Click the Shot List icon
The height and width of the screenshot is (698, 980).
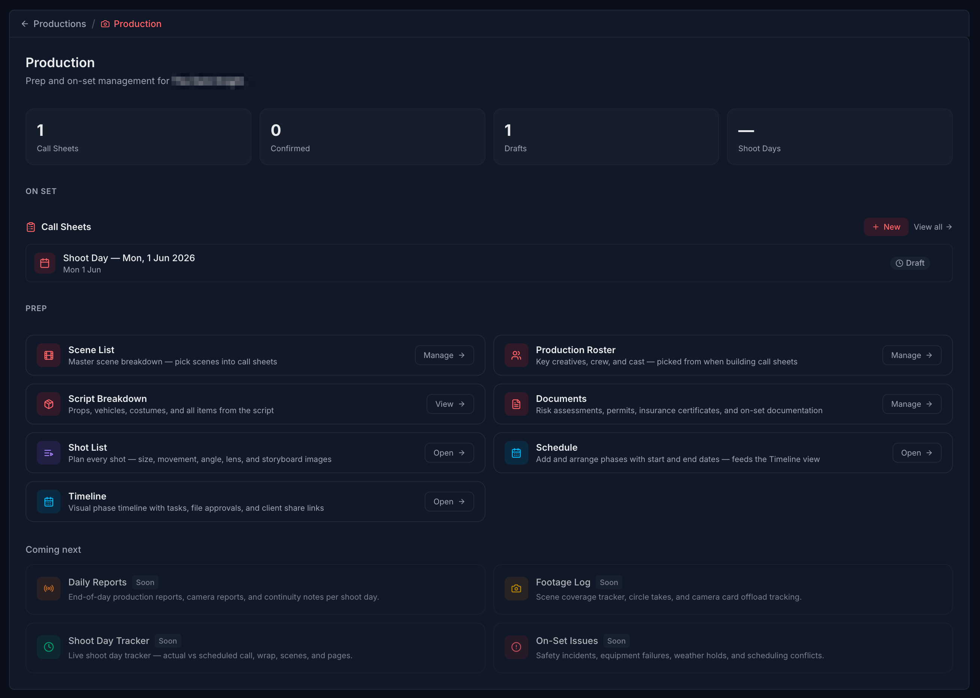[x=48, y=453]
